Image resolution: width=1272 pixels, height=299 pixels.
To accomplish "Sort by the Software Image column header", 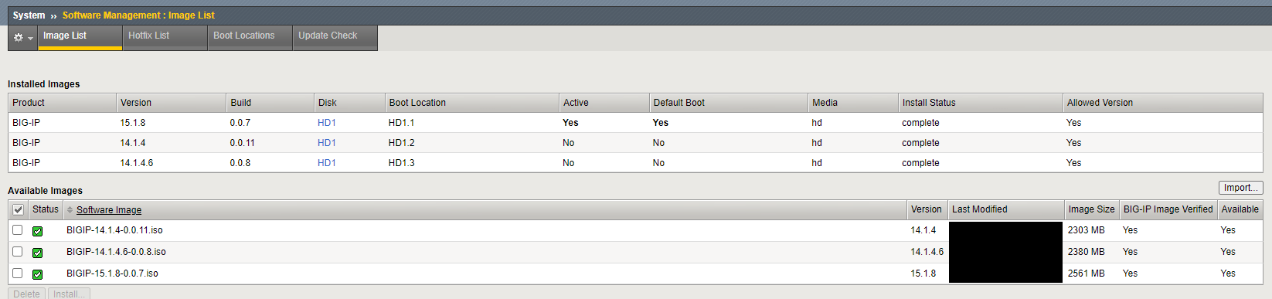I will pos(109,210).
